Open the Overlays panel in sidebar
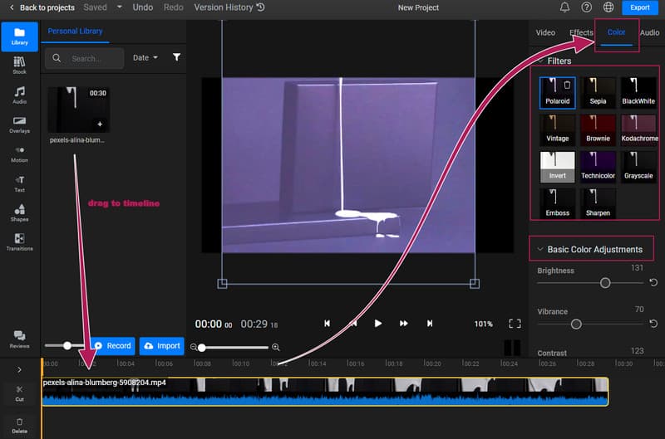This screenshot has height=439, width=665. coord(19,124)
